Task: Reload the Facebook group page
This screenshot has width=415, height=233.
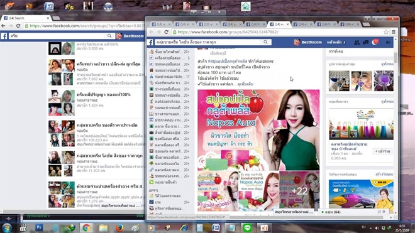Action: point(166,32)
